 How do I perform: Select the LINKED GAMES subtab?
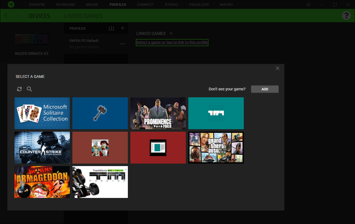[83, 16]
